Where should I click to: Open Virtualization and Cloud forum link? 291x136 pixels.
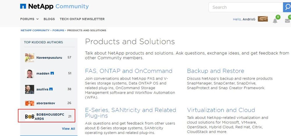pos(221,110)
